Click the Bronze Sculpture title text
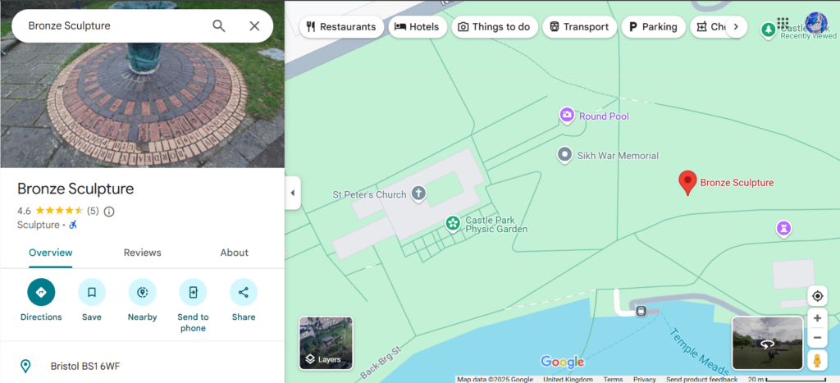The width and height of the screenshot is (840, 383). (75, 189)
